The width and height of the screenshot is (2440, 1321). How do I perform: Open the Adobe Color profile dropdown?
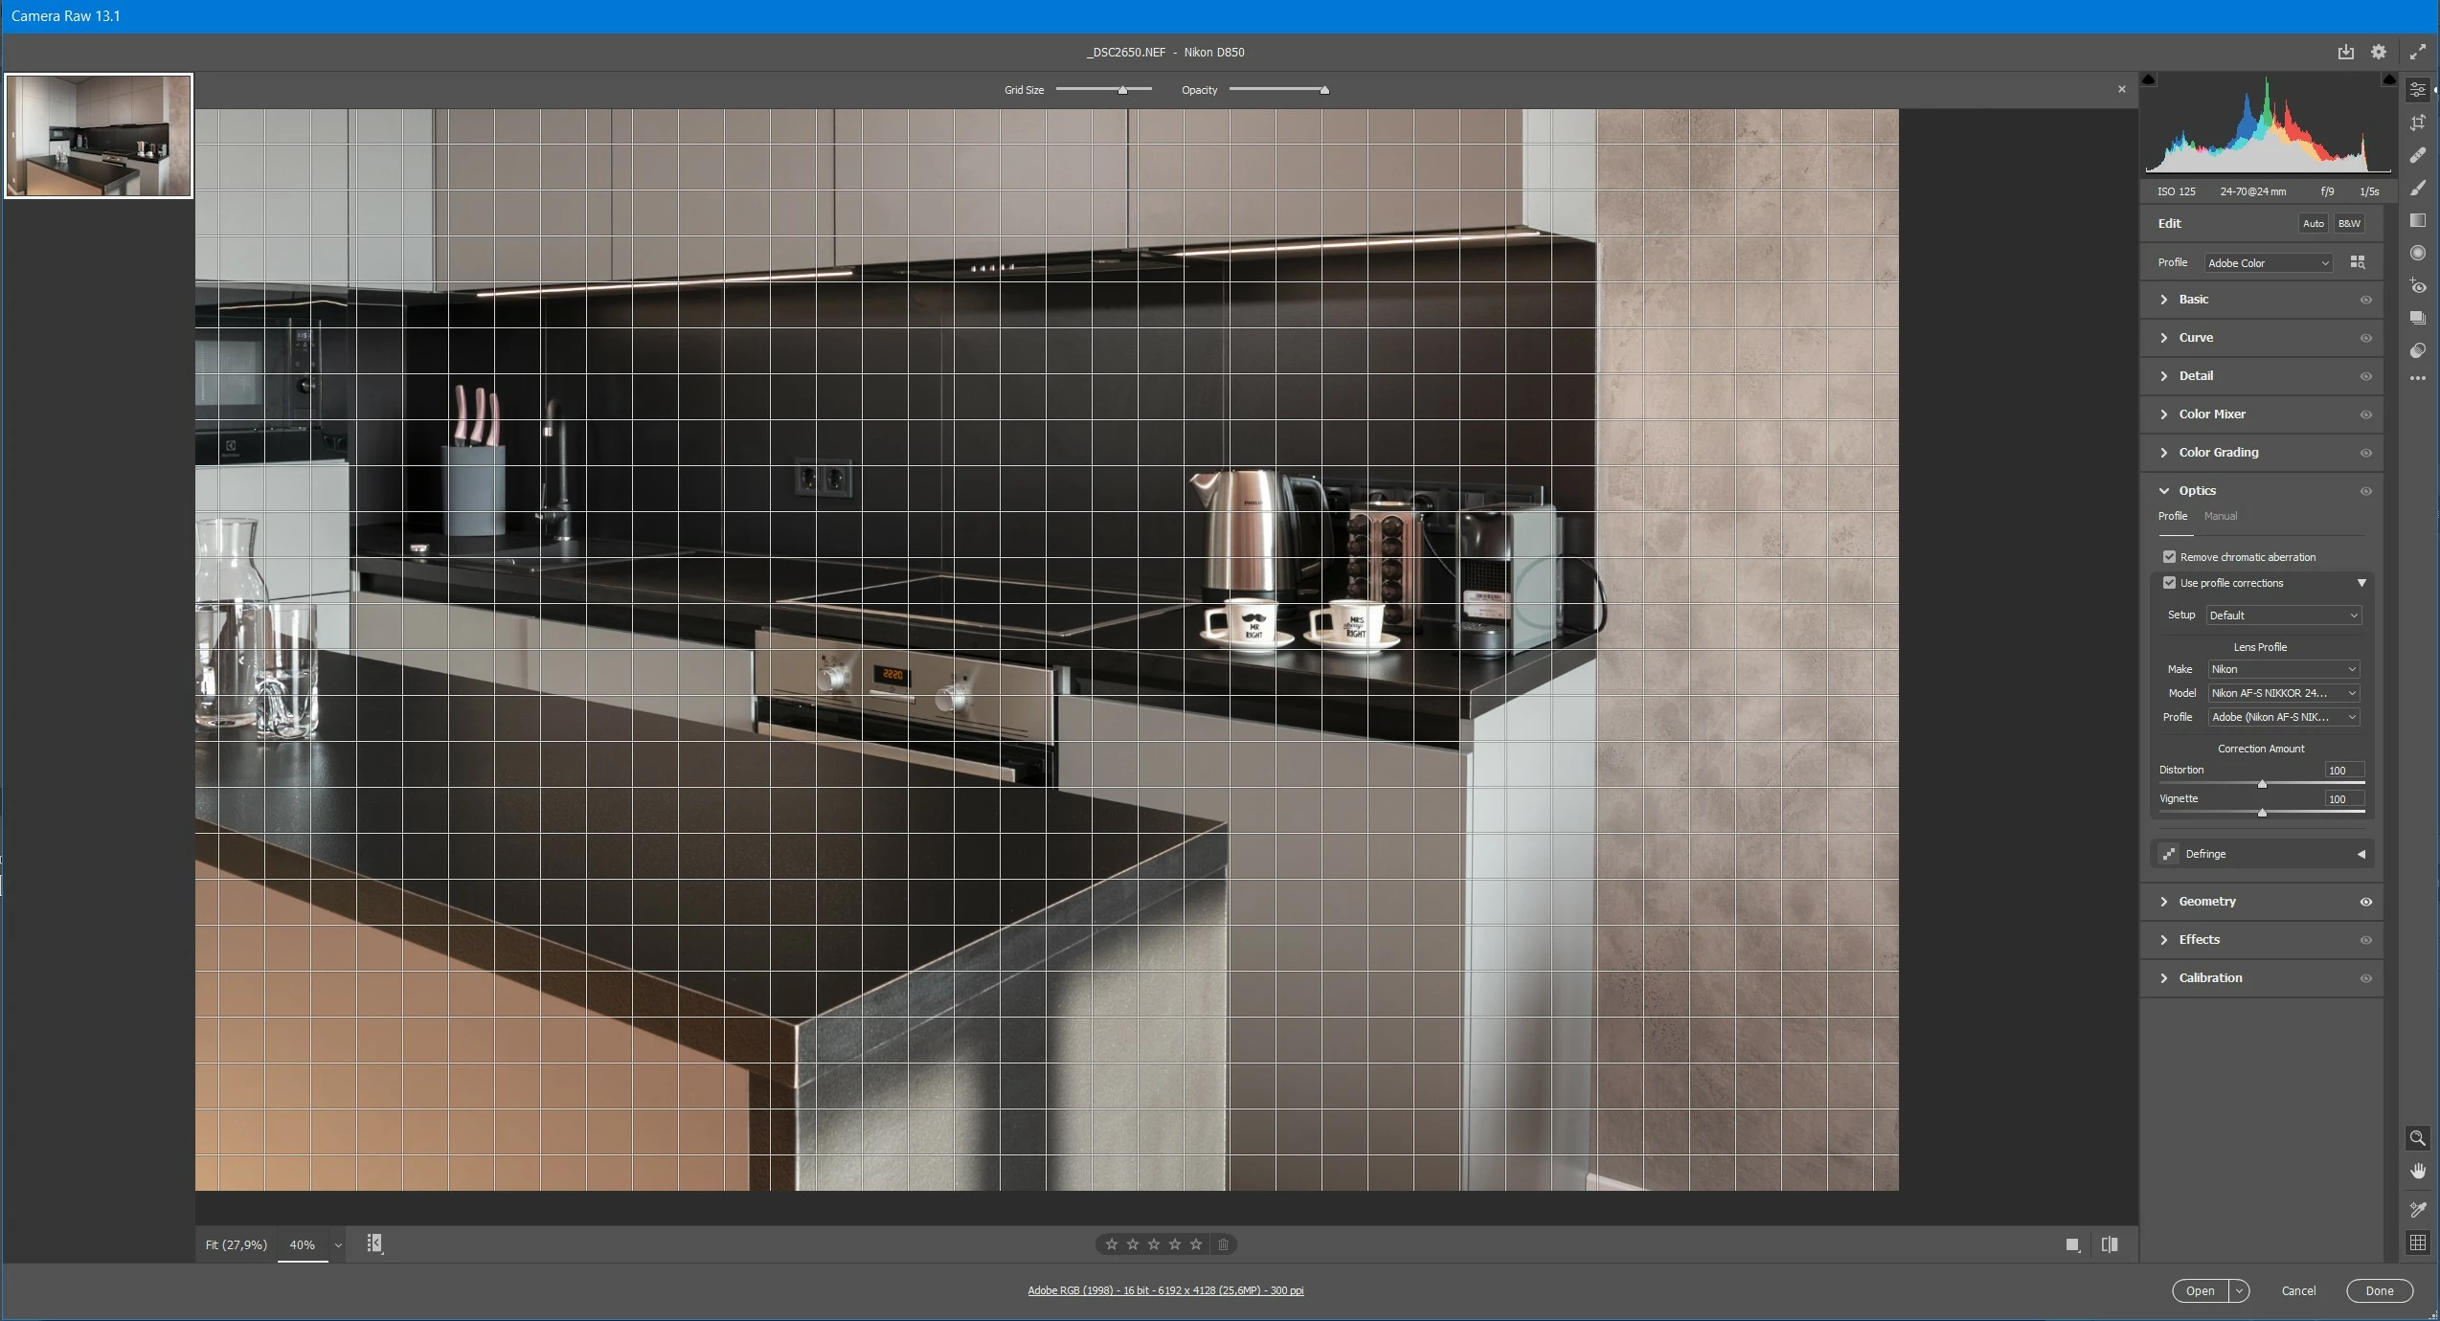2268,263
